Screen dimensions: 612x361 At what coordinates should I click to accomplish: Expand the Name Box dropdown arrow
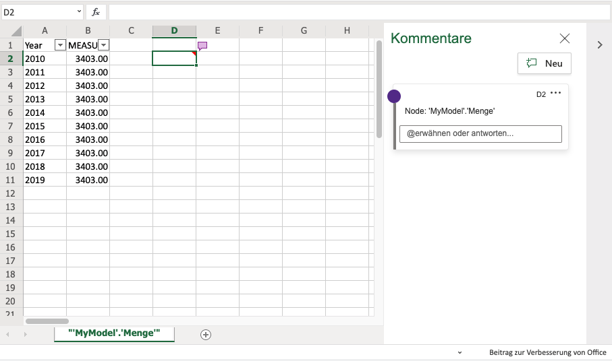point(78,12)
